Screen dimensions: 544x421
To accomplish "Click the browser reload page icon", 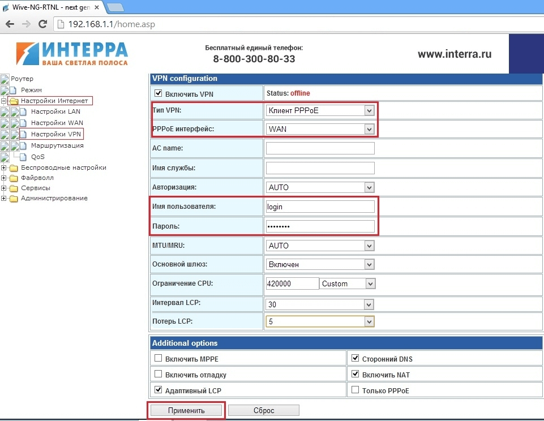I will click(x=42, y=24).
